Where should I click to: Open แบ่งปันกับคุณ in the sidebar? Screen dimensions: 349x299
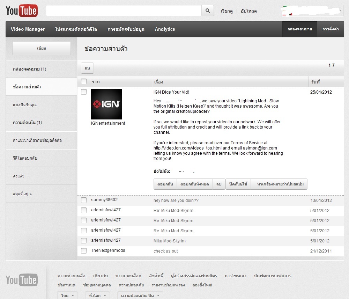(x=42, y=105)
